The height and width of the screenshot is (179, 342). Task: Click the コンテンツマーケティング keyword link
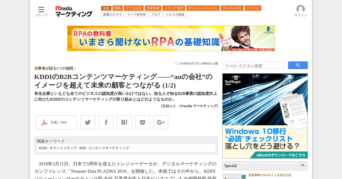tap(108, 148)
